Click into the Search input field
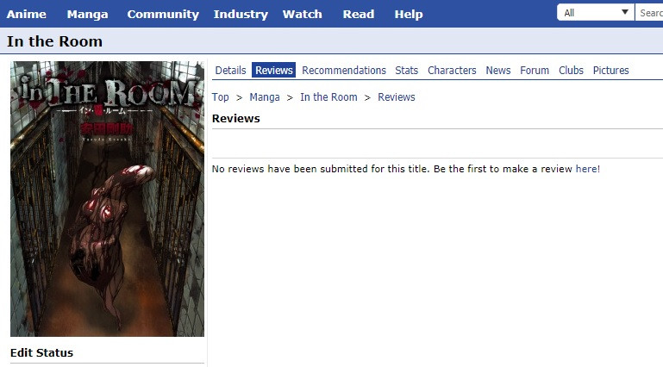 click(649, 13)
